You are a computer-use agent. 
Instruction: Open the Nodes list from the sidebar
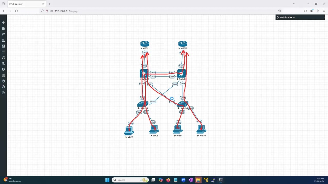(3, 29)
